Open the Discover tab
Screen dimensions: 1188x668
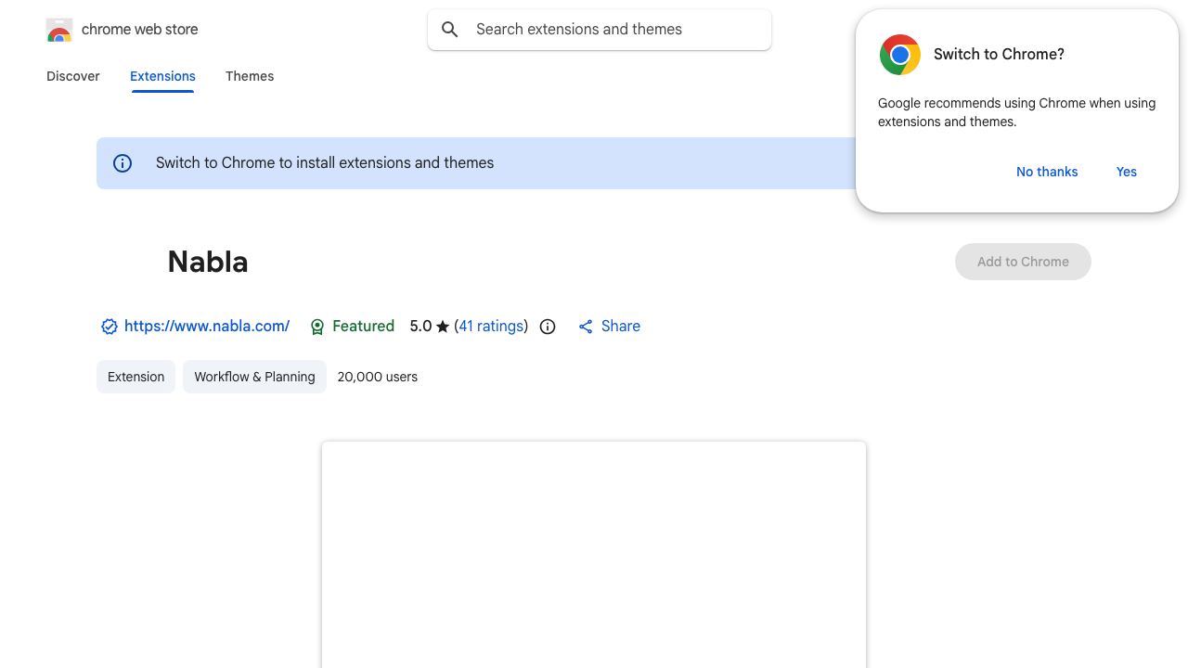[73, 76]
